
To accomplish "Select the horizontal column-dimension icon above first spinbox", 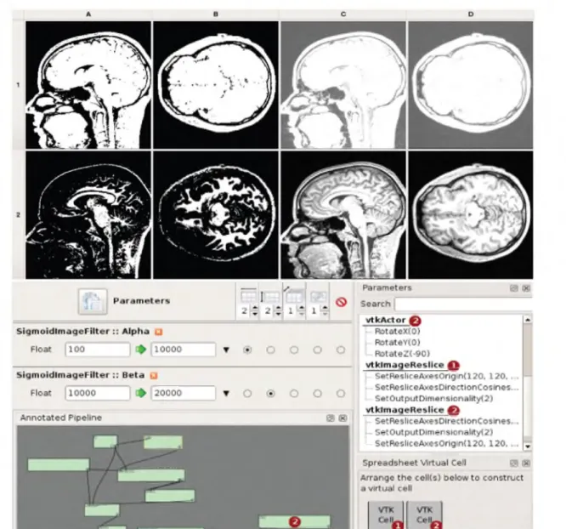I will coord(248,296).
